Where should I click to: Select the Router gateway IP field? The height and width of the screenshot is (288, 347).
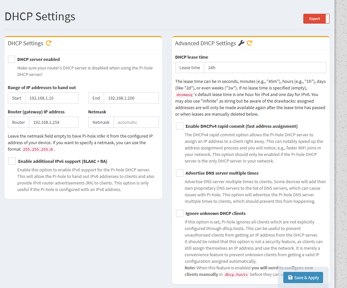54,122
